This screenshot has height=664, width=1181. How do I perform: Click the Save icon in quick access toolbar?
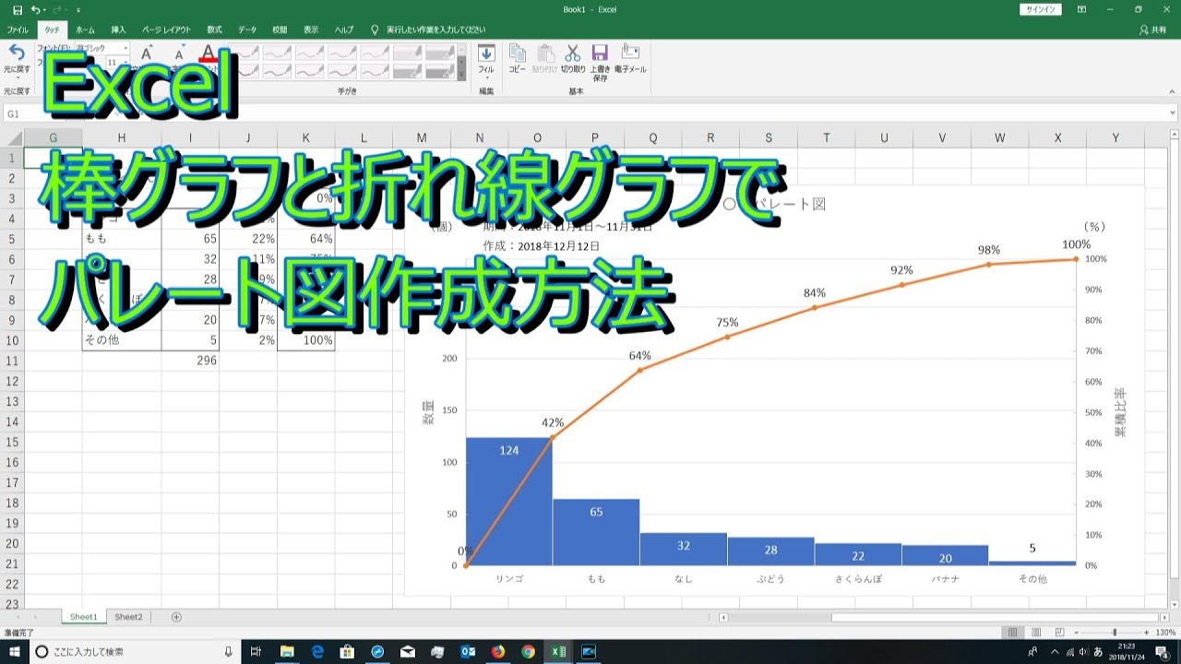pyautogui.click(x=18, y=9)
